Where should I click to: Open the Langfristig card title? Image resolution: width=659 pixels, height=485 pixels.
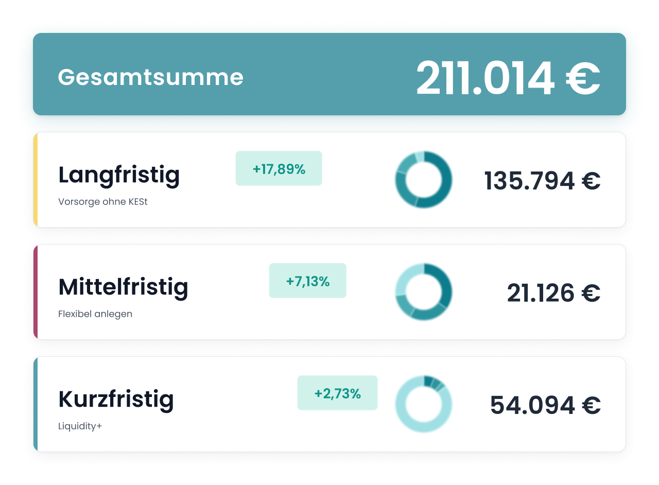[x=119, y=176]
